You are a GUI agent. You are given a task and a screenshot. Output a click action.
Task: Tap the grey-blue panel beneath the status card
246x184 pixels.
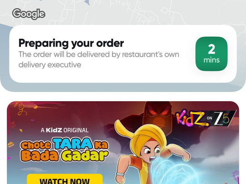123,87
